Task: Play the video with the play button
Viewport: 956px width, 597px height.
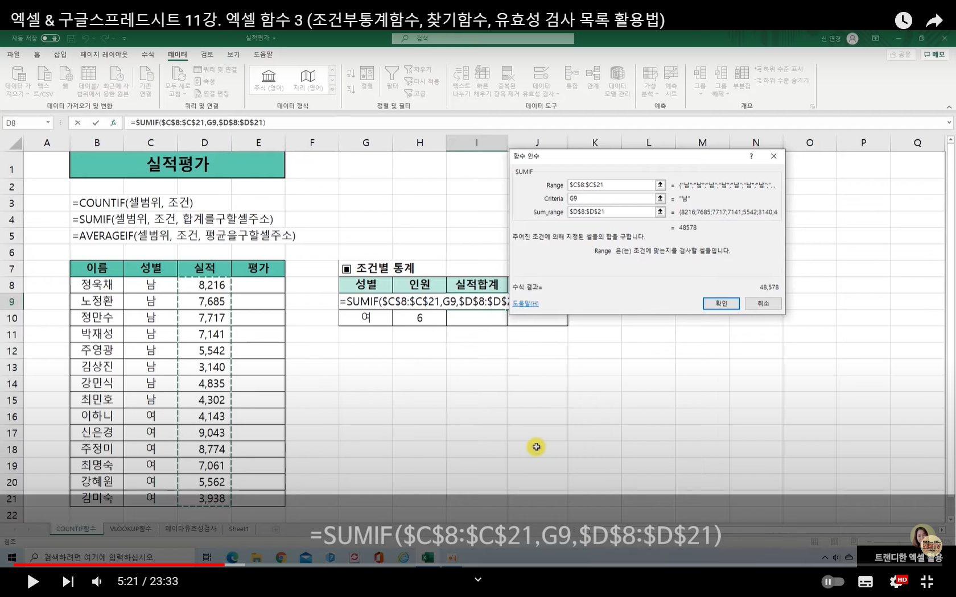Action: 33,581
